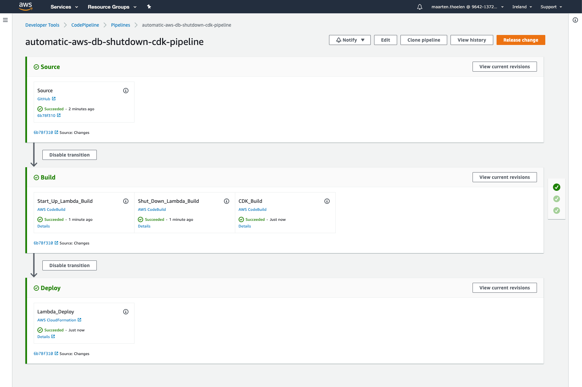The image size is (582, 387).
Task: Show info for CDK_Build action
Action: click(x=327, y=201)
